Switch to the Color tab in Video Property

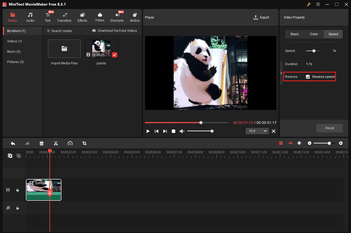(314, 34)
